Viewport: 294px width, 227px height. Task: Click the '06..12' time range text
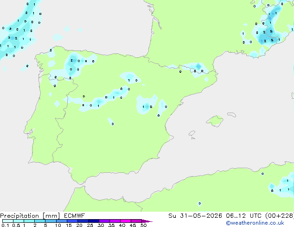coord(236,216)
